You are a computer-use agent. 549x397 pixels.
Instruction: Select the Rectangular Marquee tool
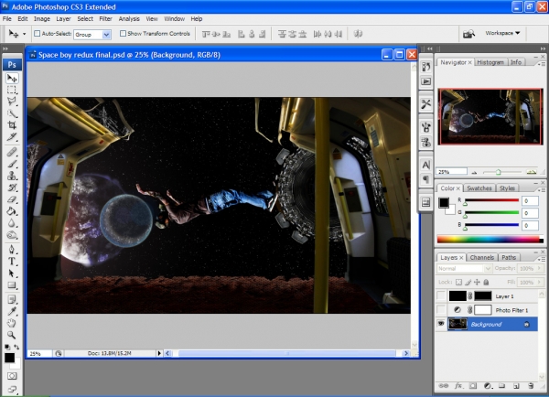point(12,90)
